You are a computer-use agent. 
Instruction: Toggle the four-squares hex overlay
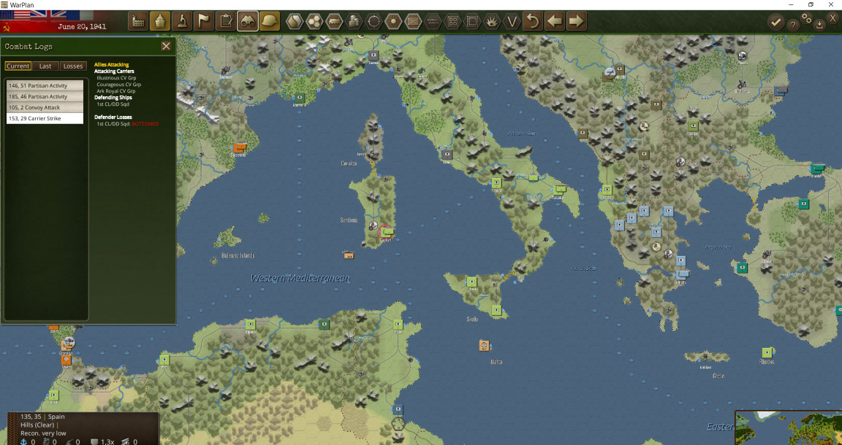coord(453,21)
